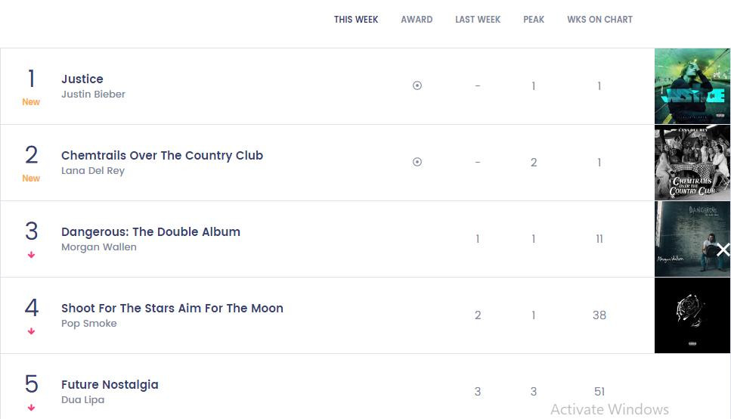Open Dangerous: The Double Album title
Viewport: 731px width, 419px height.
(150, 231)
